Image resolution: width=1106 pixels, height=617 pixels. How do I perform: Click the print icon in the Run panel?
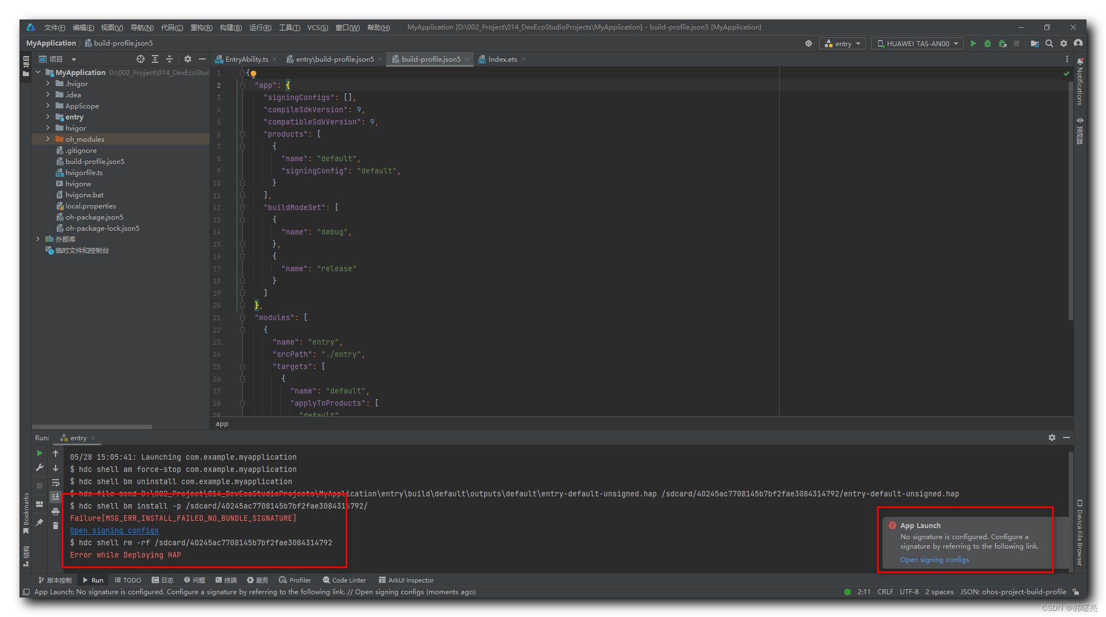click(x=56, y=511)
